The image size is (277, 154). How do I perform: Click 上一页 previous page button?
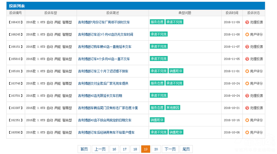click(100, 149)
